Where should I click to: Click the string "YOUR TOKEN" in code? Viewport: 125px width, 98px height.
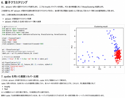click(x=12, y=40)
